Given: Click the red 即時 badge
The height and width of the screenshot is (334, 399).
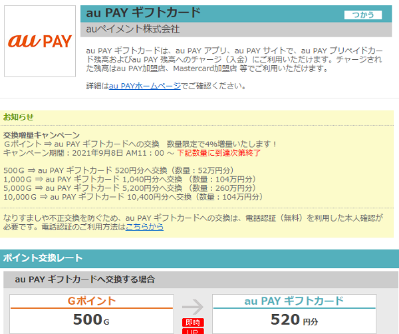Looking at the screenshot, I should point(193,323).
